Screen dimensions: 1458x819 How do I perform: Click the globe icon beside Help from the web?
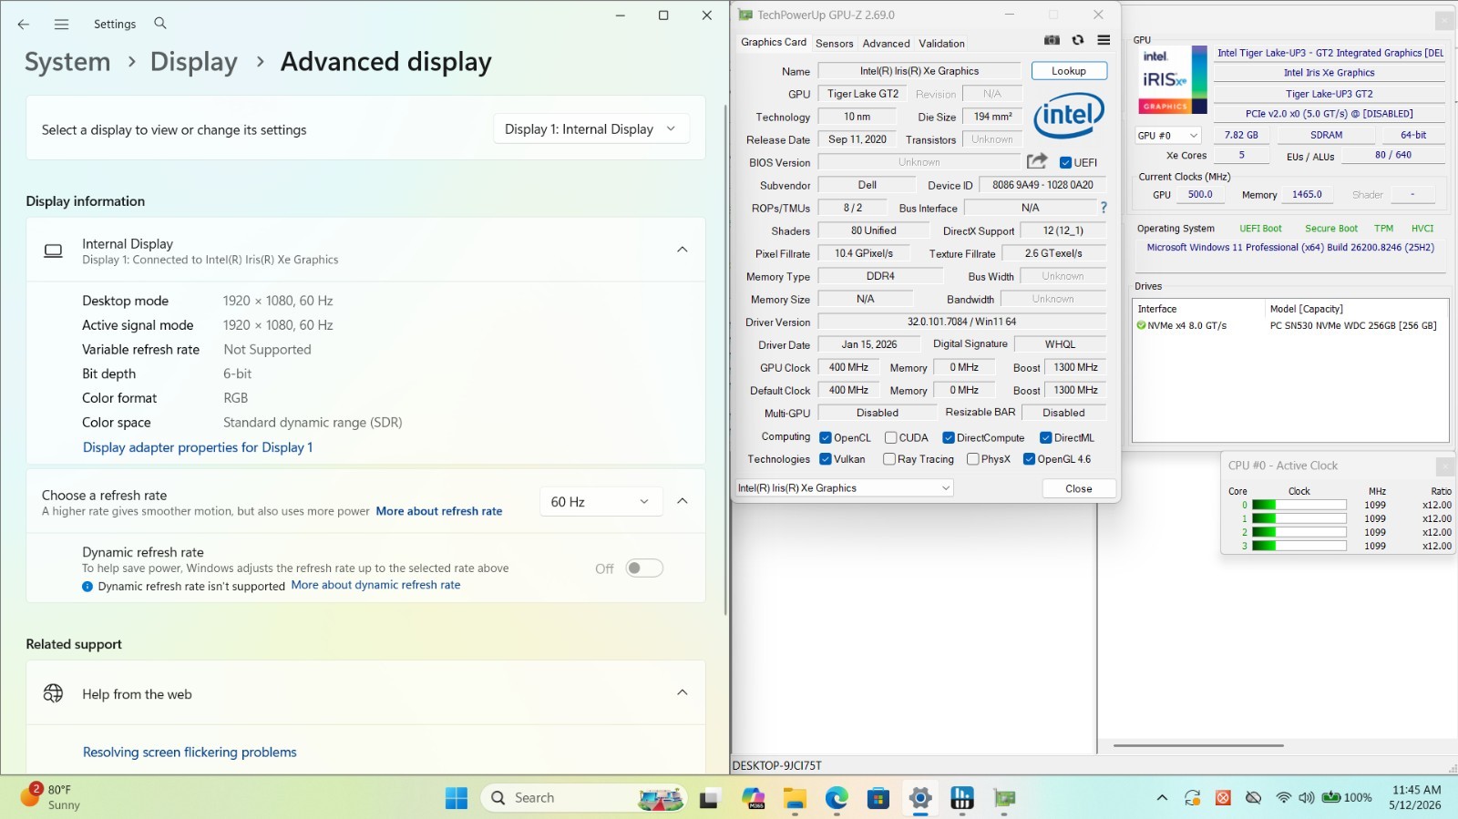54,693
